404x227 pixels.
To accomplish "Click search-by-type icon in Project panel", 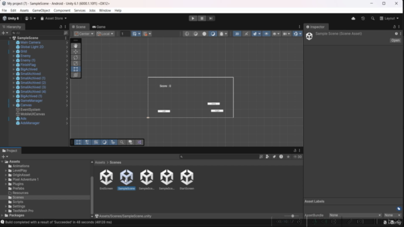I will 268,157.
